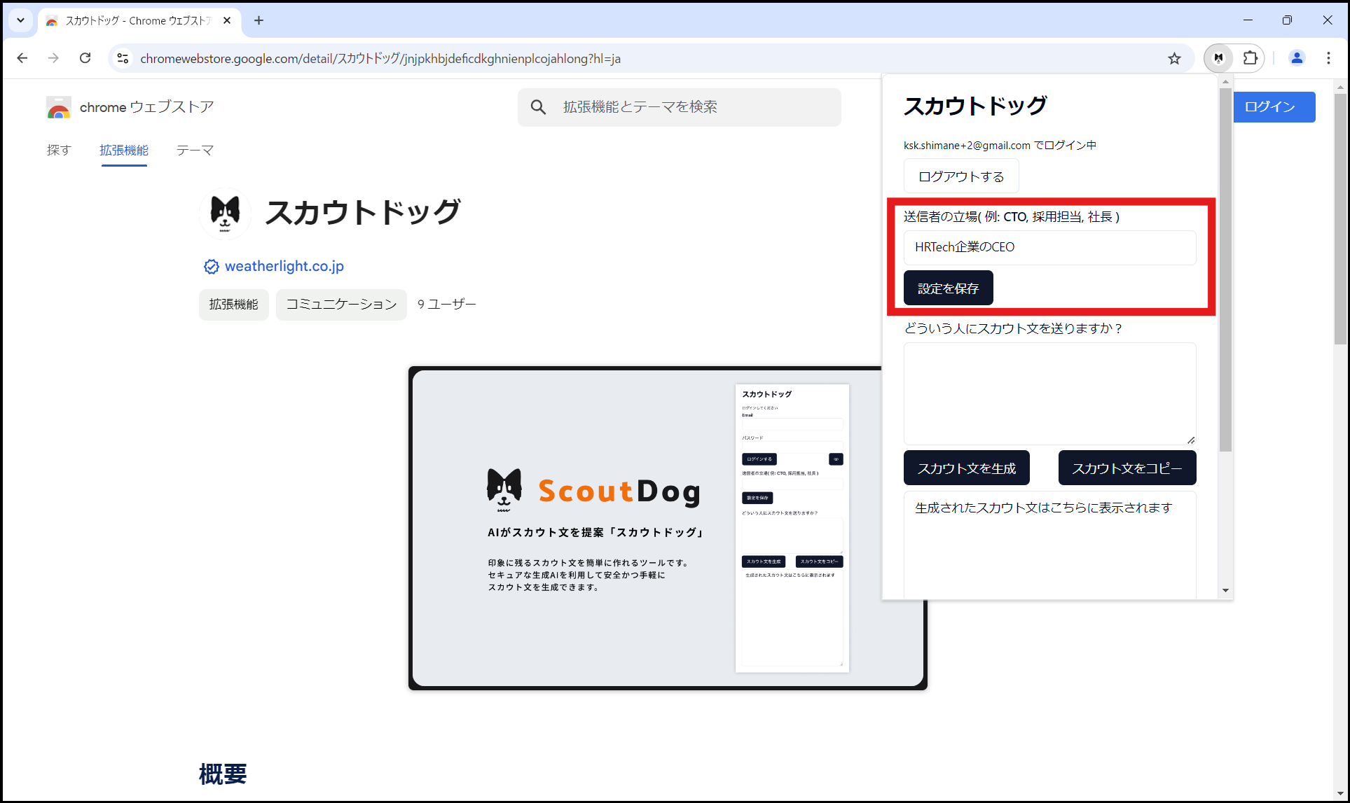Click the popup vertical scrollbar thumb
The height and width of the screenshot is (803, 1350).
[x=1225, y=270]
